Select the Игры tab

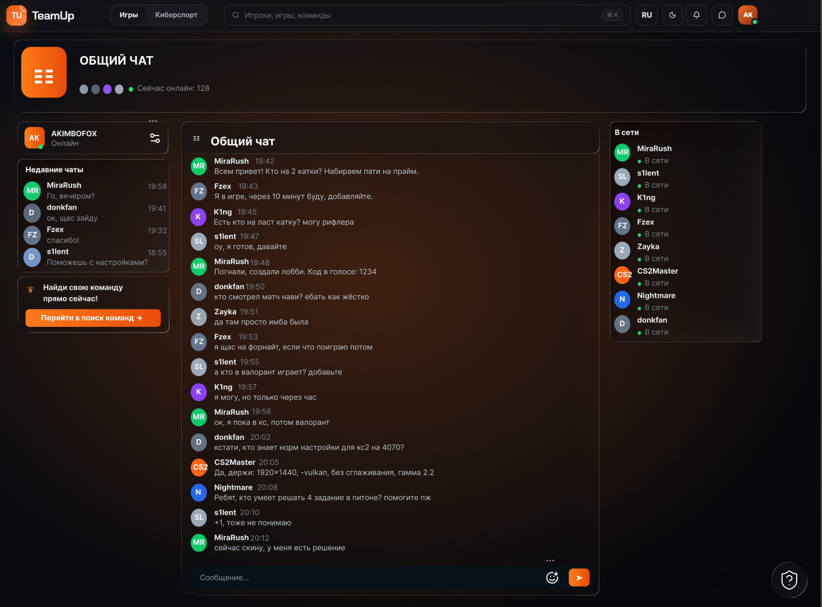(x=129, y=15)
